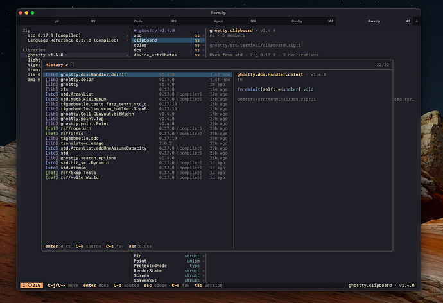Expand the device_attributes namespace chevron
The width and height of the screenshot is (443, 303).
pyautogui.click(x=203, y=55)
